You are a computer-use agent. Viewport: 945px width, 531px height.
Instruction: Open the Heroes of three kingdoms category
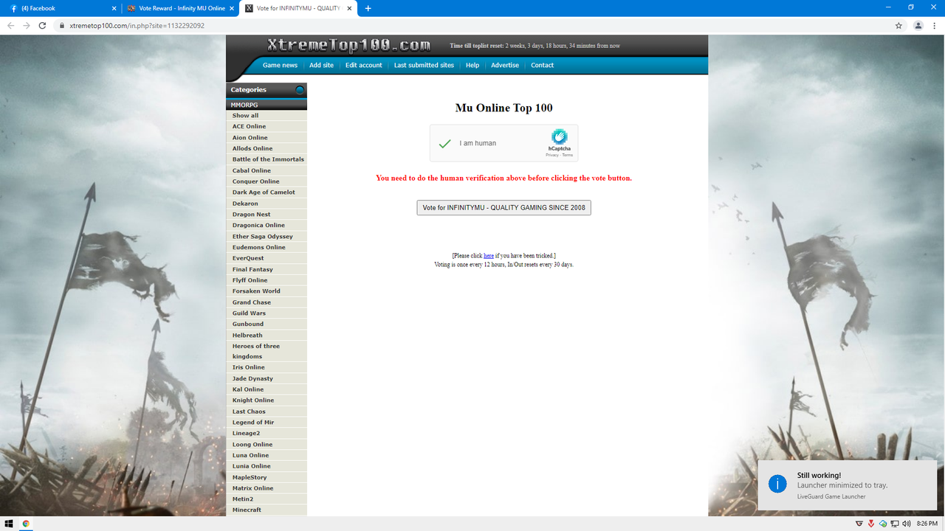[x=256, y=351]
